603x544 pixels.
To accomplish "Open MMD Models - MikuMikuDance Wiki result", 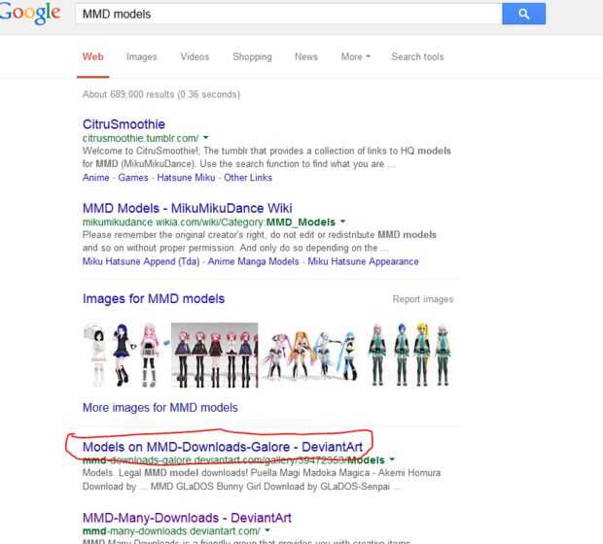I will [x=188, y=208].
